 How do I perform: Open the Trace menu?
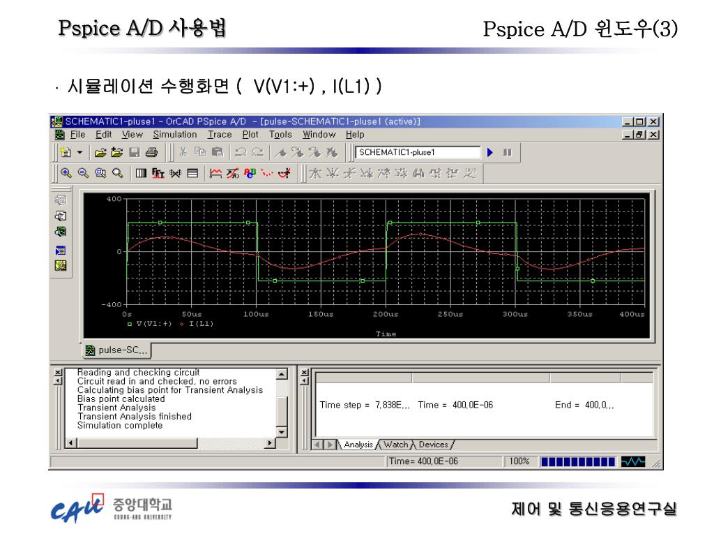click(220, 135)
